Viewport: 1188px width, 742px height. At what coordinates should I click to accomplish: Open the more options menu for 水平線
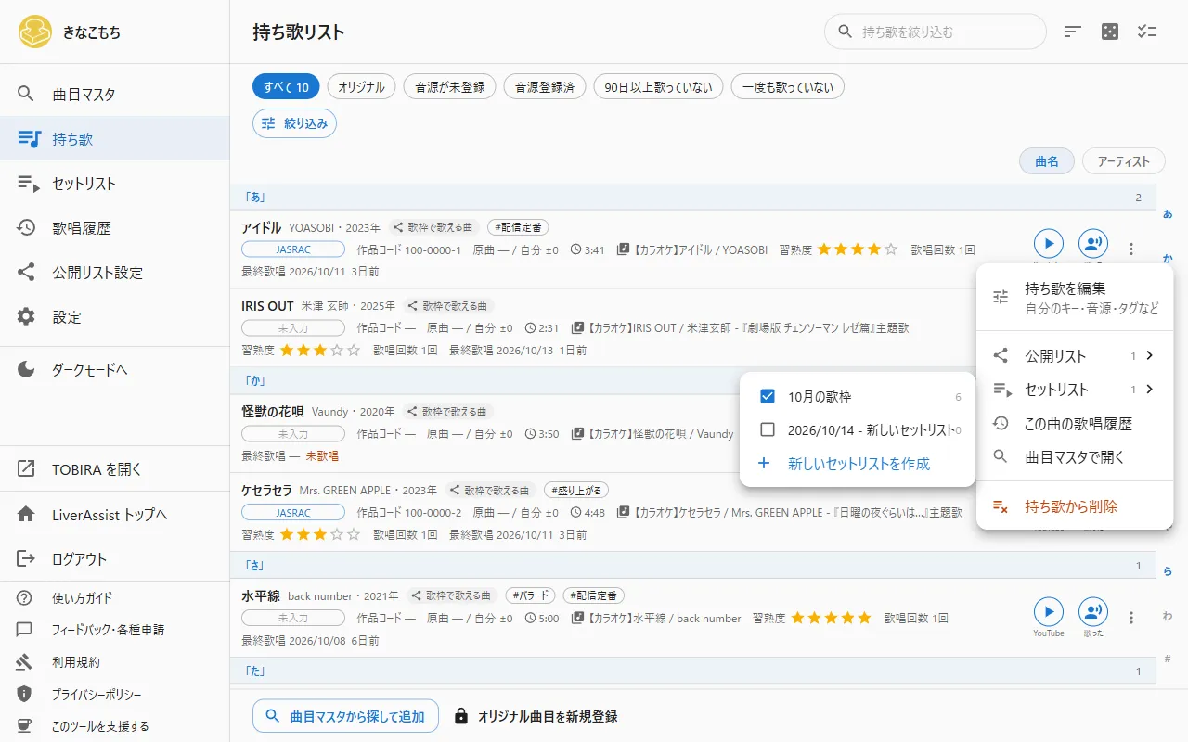click(x=1131, y=618)
